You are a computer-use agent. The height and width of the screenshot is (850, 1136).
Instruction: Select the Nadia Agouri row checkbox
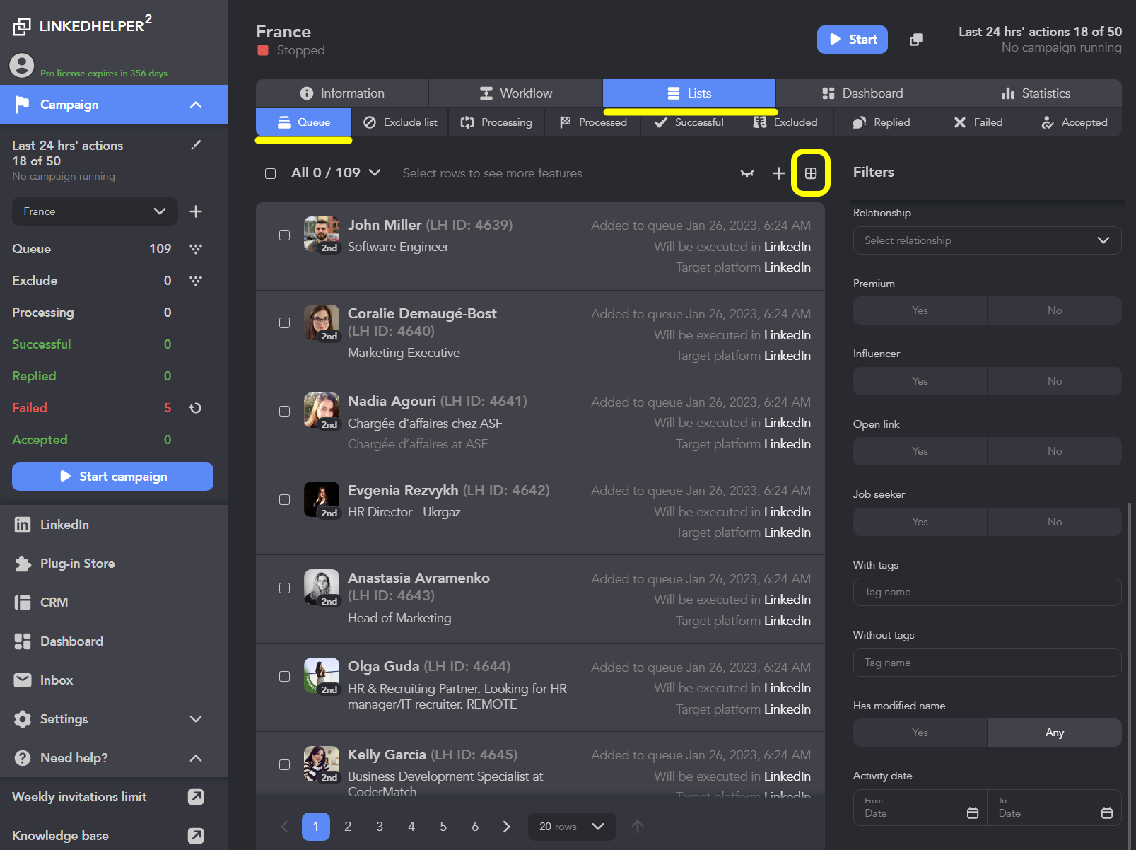pos(284,411)
